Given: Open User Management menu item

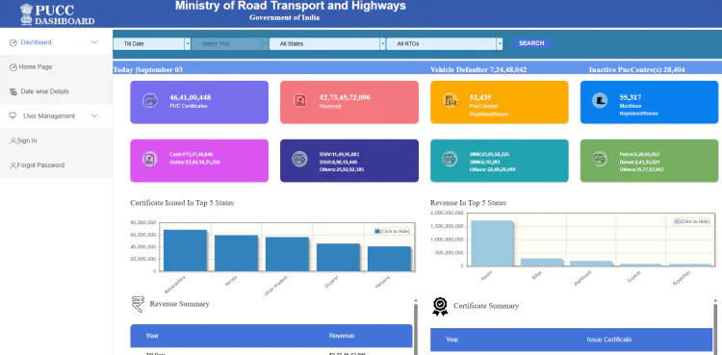Looking at the screenshot, I should click(x=56, y=116).
